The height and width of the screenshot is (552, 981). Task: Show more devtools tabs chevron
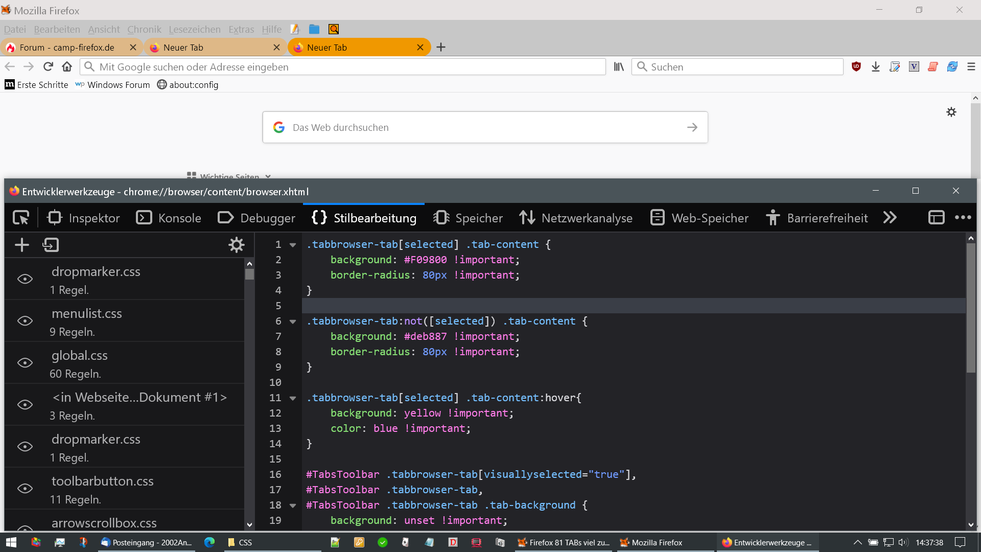[x=890, y=218]
